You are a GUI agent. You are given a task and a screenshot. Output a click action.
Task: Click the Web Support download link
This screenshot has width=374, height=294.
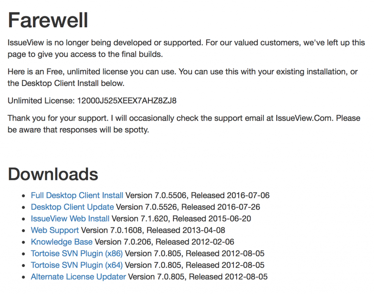click(x=55, y=230)
